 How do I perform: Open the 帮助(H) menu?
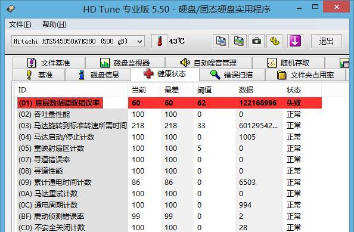[x=54, y=24]
